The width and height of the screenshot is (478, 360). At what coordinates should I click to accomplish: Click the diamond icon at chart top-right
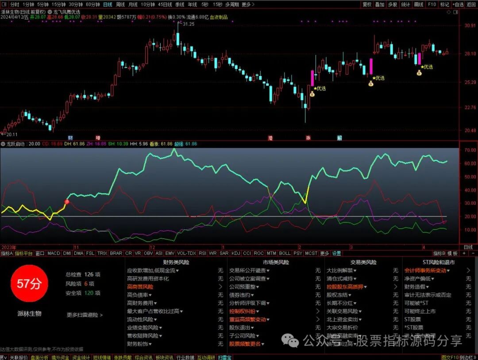448,12
